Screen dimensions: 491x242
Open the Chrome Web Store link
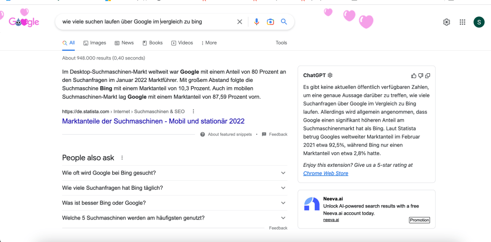[326, 173]
